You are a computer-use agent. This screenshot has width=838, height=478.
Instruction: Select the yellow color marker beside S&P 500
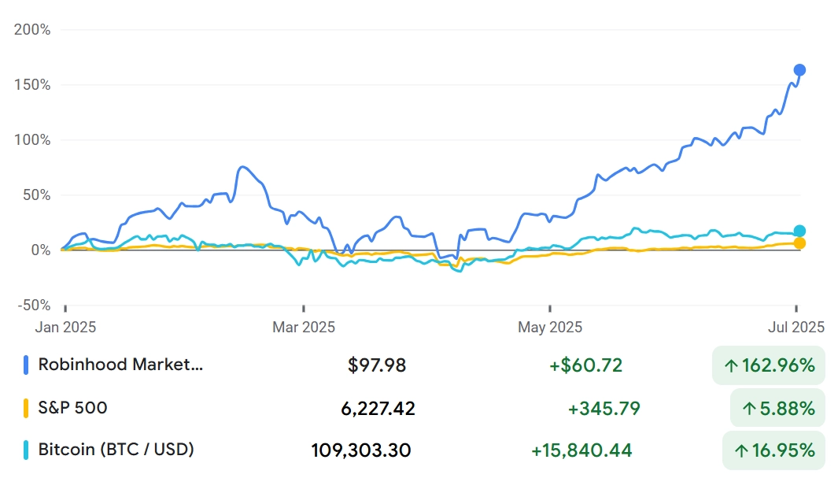pyautogui.click(x=26, y=408)
